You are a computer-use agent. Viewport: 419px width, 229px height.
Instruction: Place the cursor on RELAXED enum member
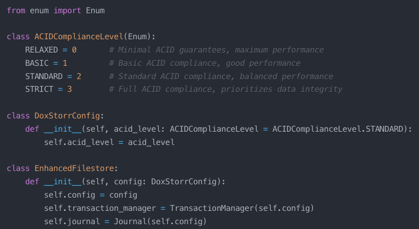42,50
